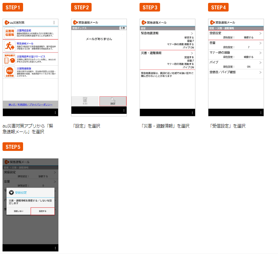Tap app logo in Step 4 header
This screenshot has height=254, width=278.
point(212,22)
